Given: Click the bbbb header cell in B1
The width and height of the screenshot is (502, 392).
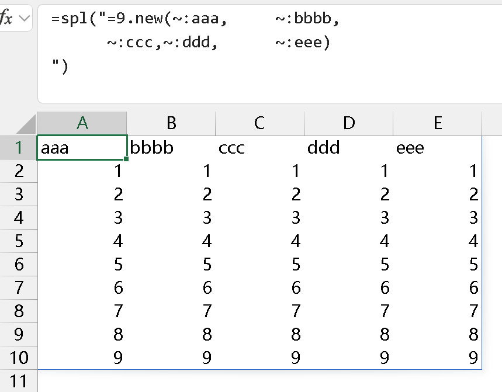Looking at the screenshot, I should (x=171, y=148).
